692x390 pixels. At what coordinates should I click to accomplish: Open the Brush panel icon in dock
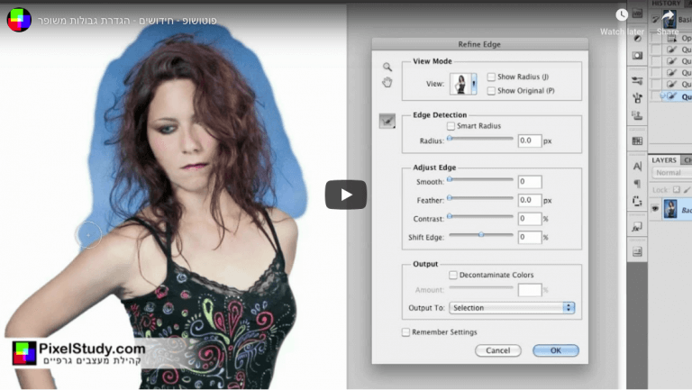pyautogui.click(x=637, y=98)
